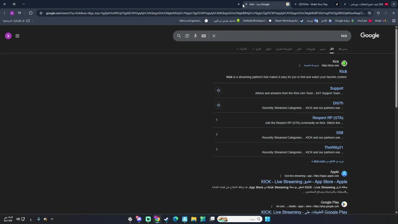Viewport: 398px width, 224px height.
Task: Switch to the فيديوهات (Videos) tab
Action: coord(310,49)
